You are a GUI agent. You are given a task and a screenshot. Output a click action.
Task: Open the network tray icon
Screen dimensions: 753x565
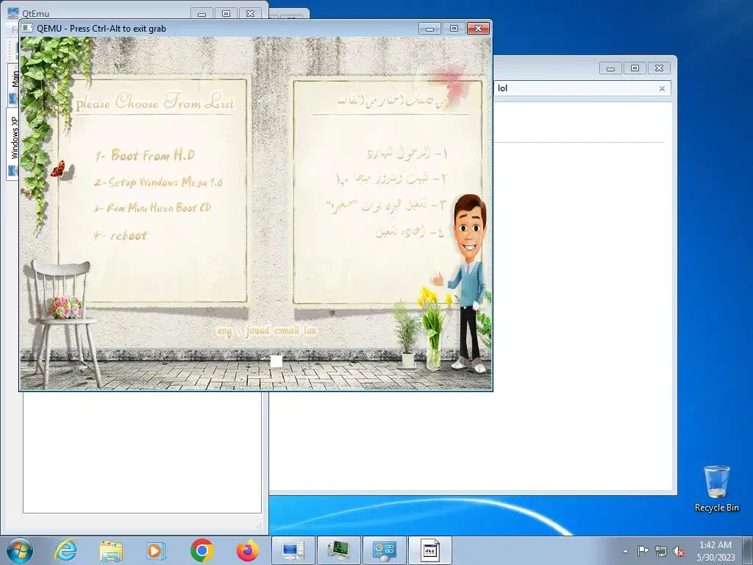(x=661, y=551)
